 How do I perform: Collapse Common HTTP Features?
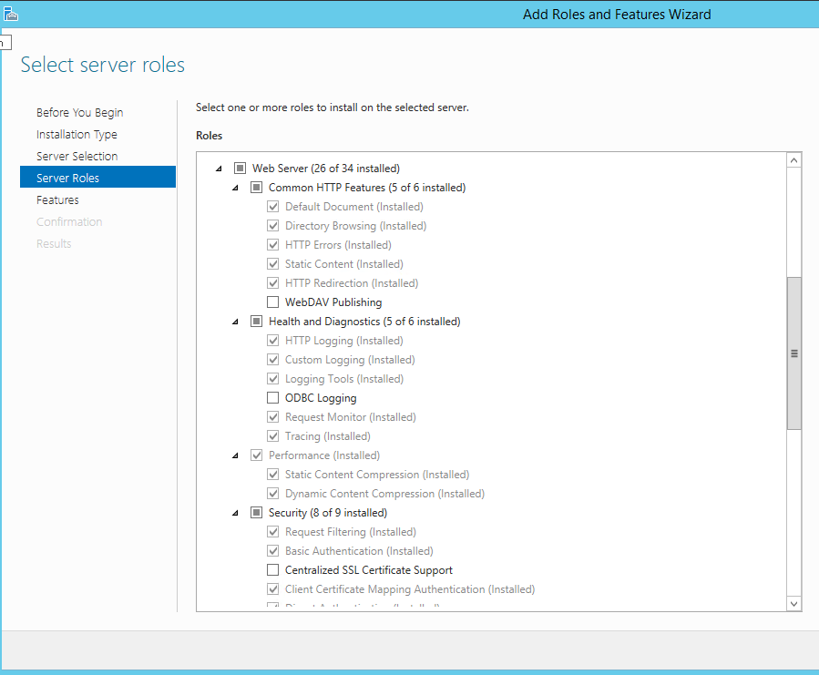[x=235, y=187]
